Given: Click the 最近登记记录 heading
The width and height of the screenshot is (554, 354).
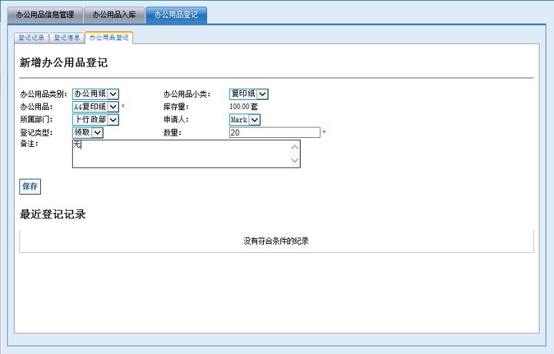Looking at the screenshot, I should 53,215.
